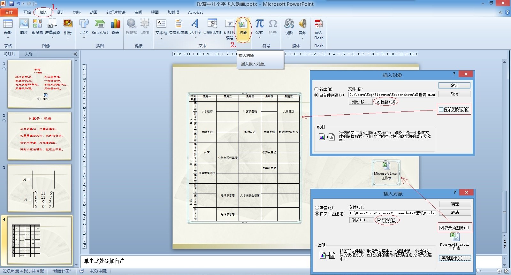Click the 嵌入 Flash embed icon
511x275 pixels.
[319, 24]
